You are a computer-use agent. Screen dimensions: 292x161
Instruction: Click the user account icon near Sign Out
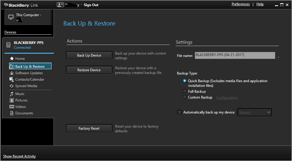pos(60,5)
